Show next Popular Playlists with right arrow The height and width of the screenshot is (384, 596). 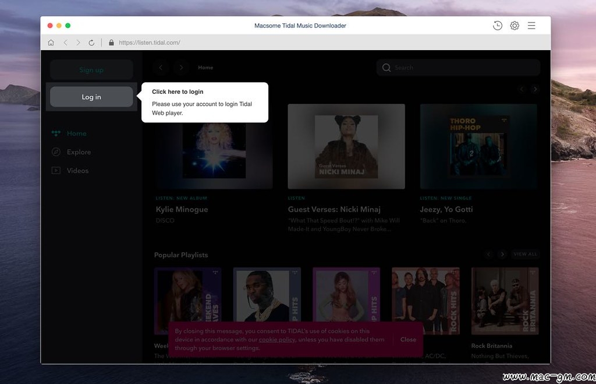[502, 254]
